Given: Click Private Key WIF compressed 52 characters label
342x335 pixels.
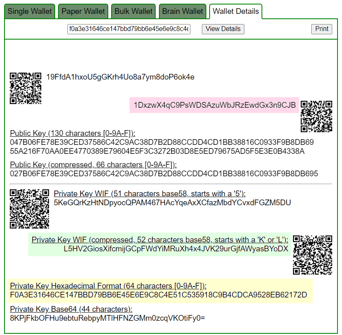Looking at the screenshot, I should [x=160, y=240].
